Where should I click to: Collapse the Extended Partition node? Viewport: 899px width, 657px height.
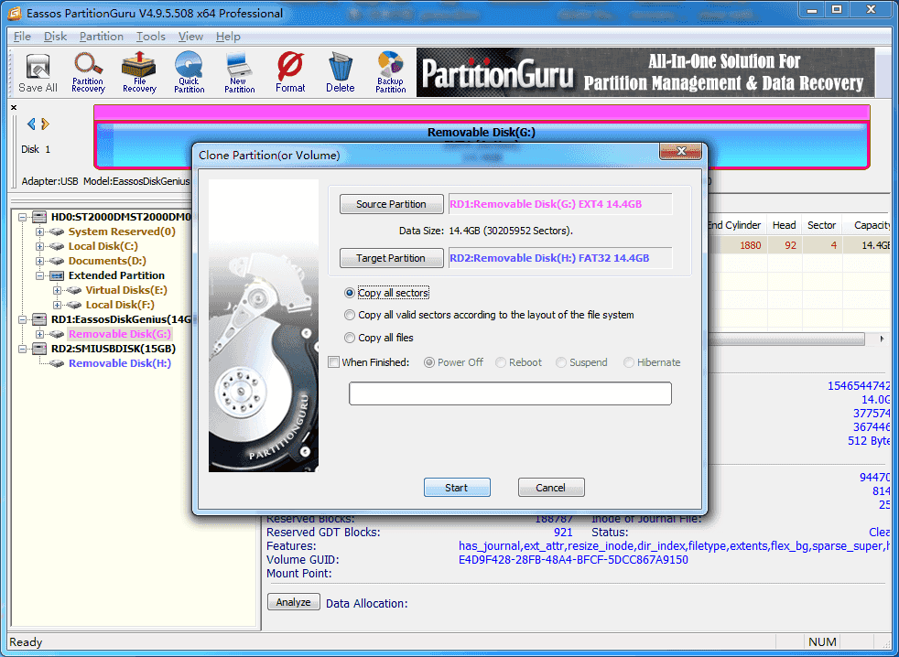click(x=39, y=275)
